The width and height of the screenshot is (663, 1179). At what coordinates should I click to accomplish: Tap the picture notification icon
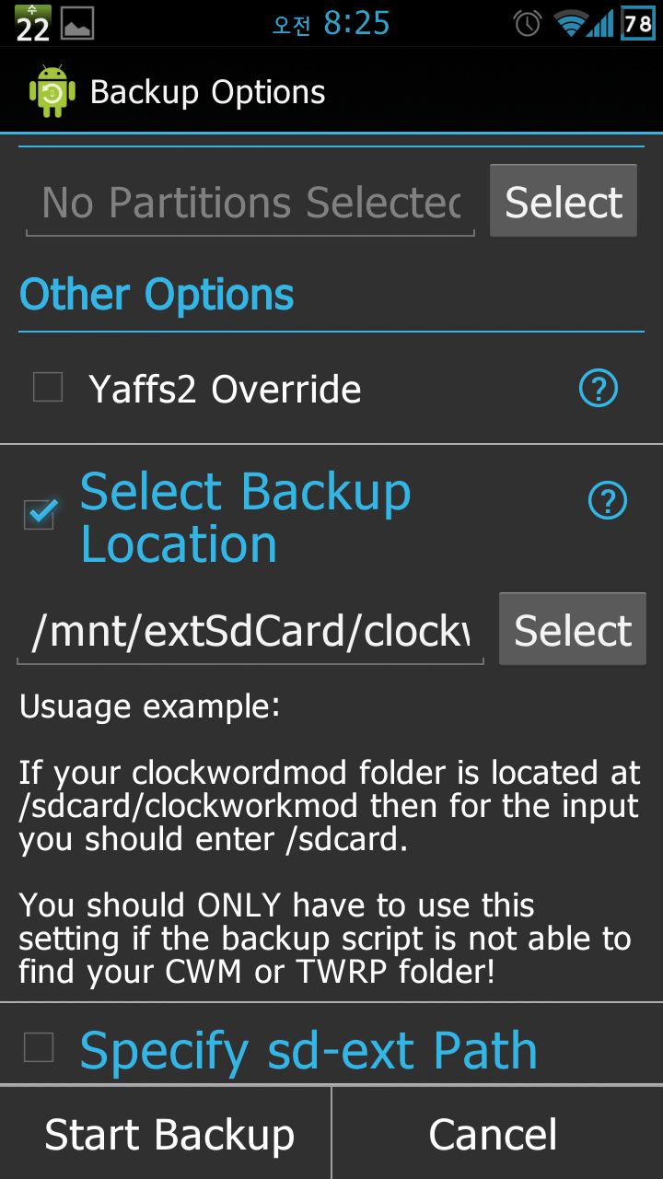77,24
